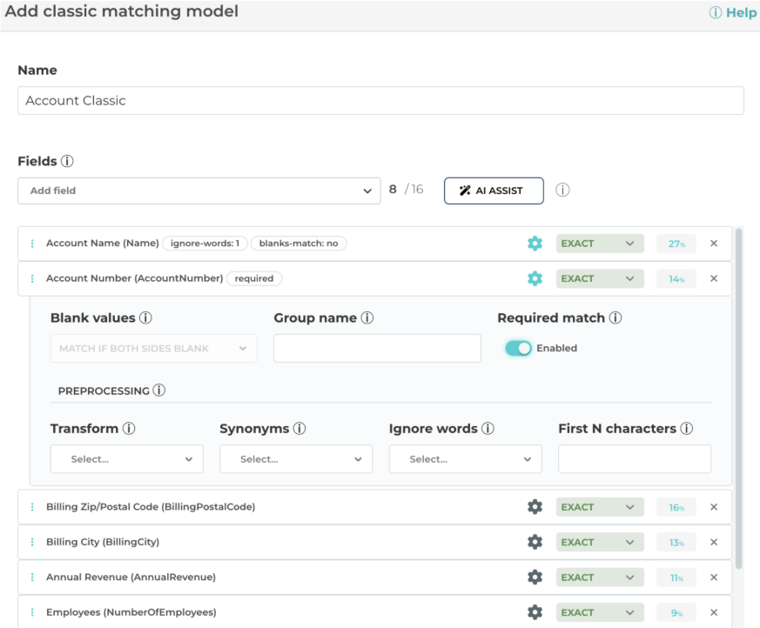Screen dimensions: 760x628
Task: Change EXACT match type for Account Number
Action: [600, 278]
